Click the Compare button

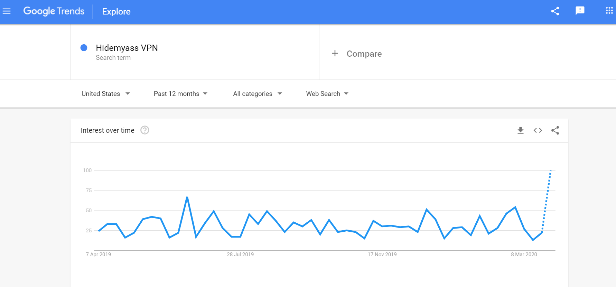(364, 54)
